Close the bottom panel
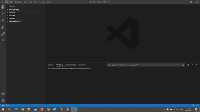This screenshot has width=200, height=112. (x=197, y=65)
